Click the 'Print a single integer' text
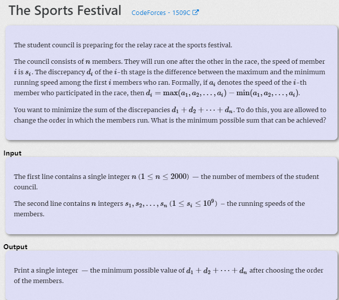Screen dimensions: 339x300 [46, 270]
